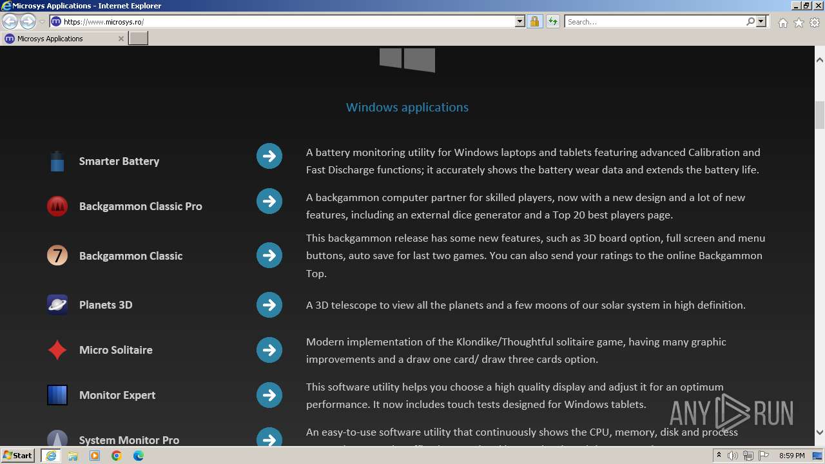Click the Monitor Expert blue screen icon
The image size is (825, 464).
57,395
